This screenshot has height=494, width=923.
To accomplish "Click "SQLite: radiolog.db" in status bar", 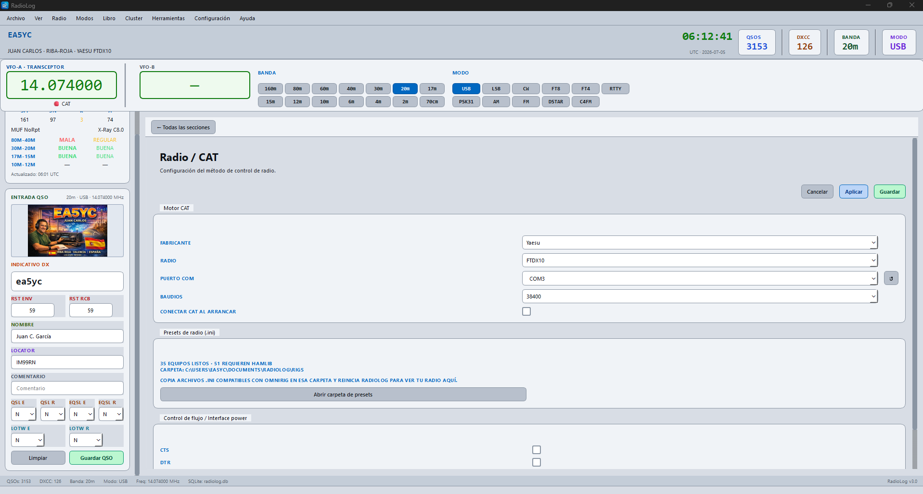I will (208, 481).
